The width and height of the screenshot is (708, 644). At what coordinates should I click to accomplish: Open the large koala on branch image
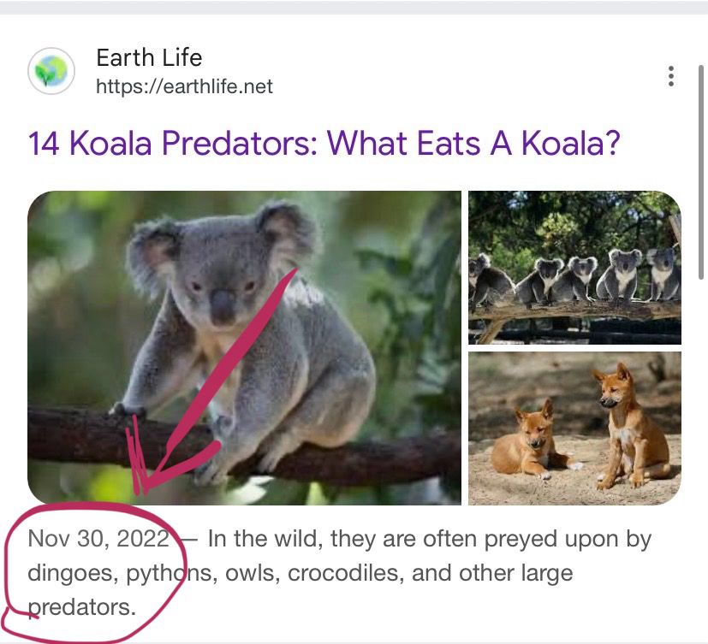[244, 346]
